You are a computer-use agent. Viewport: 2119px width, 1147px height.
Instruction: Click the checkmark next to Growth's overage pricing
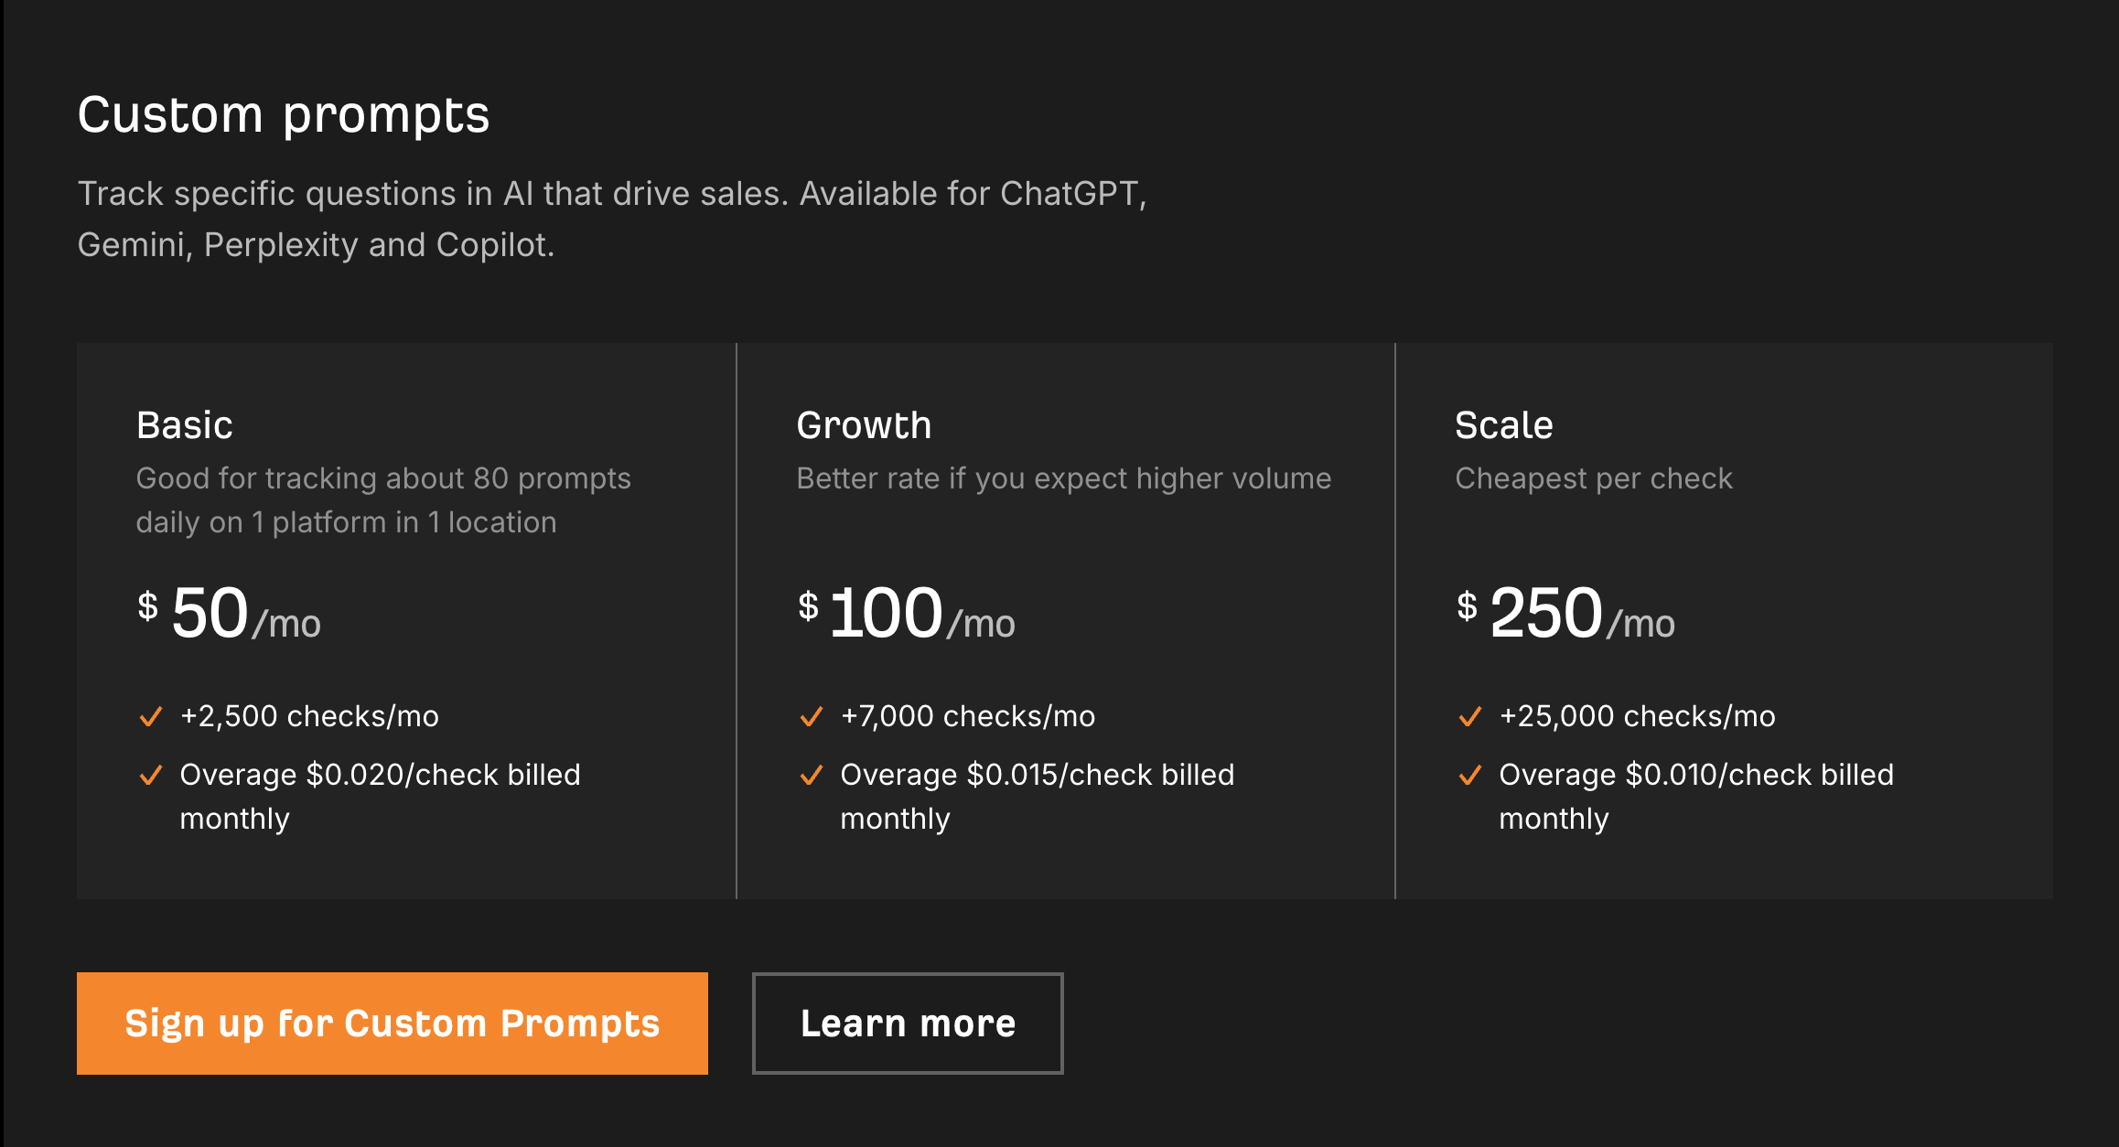pyautogui.click(x=811, y=776)
